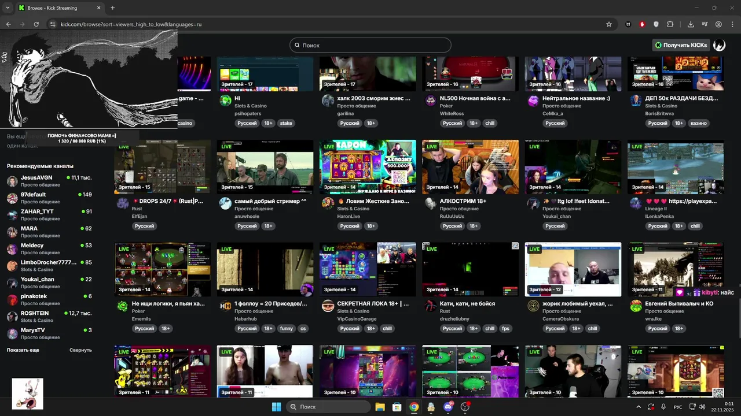
Task: Click the microphone icon in system tray
Action: pos(663,407)
